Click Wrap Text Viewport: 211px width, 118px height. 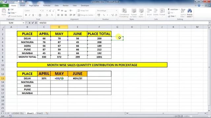click(83, 10)
